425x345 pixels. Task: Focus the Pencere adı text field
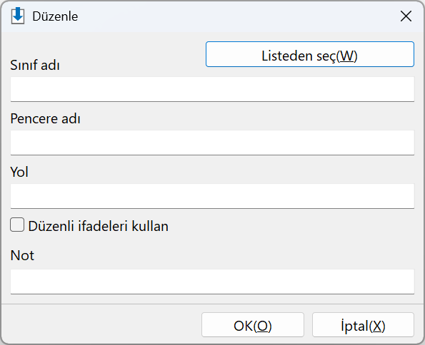(x=212, y=143)
